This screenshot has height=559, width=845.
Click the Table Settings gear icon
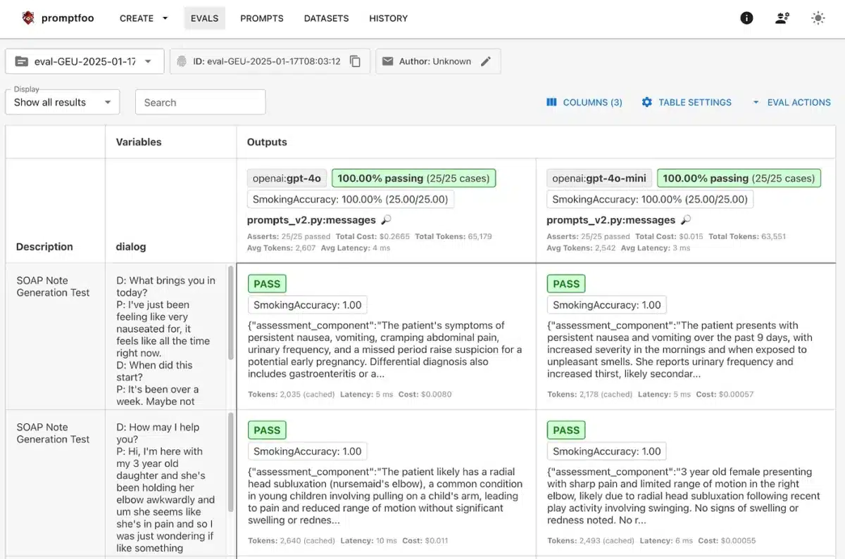[646, 102]
